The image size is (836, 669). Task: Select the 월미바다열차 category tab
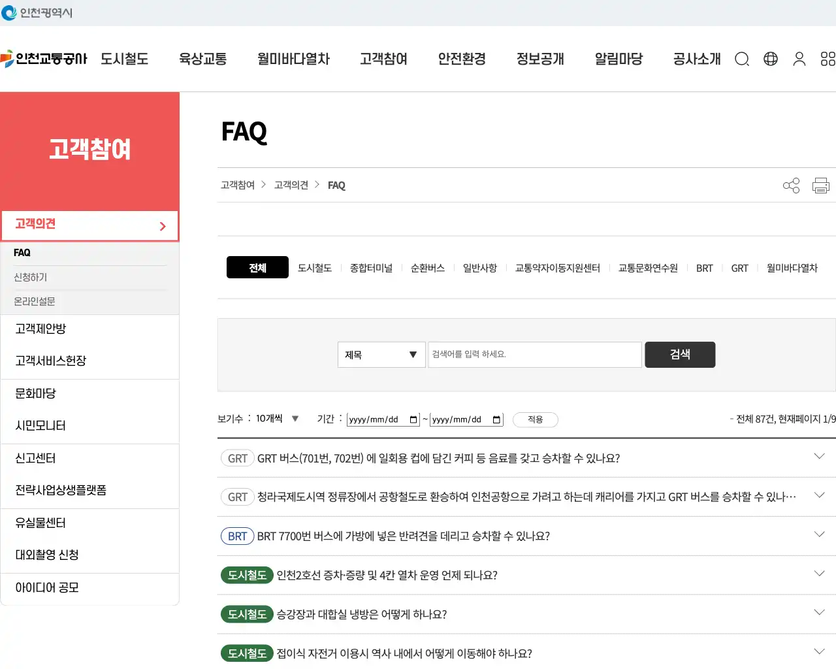point(792,268)
